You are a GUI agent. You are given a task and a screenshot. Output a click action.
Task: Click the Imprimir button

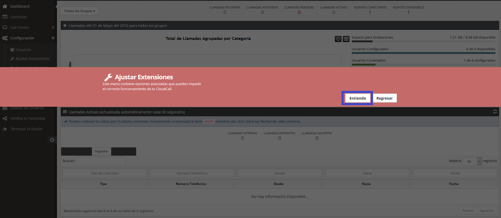tap(101, 151)
